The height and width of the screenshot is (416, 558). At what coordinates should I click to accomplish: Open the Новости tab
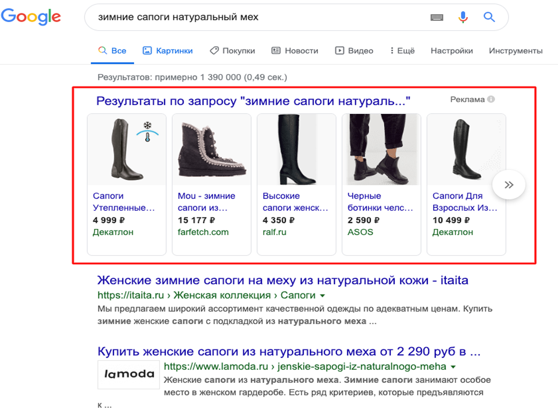tap(295, 51)
